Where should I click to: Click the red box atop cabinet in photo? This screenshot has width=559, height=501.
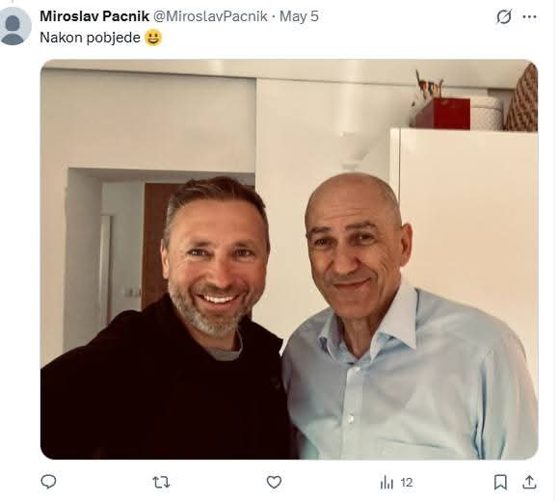[441, 114]
